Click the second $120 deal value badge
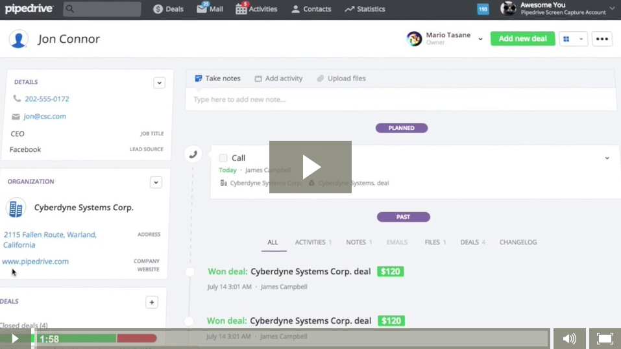Screen dimensions: 621x349 [x=391, y=321]
